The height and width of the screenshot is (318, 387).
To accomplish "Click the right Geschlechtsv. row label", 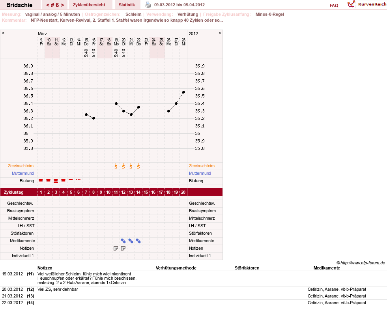I will click(202, 204).
